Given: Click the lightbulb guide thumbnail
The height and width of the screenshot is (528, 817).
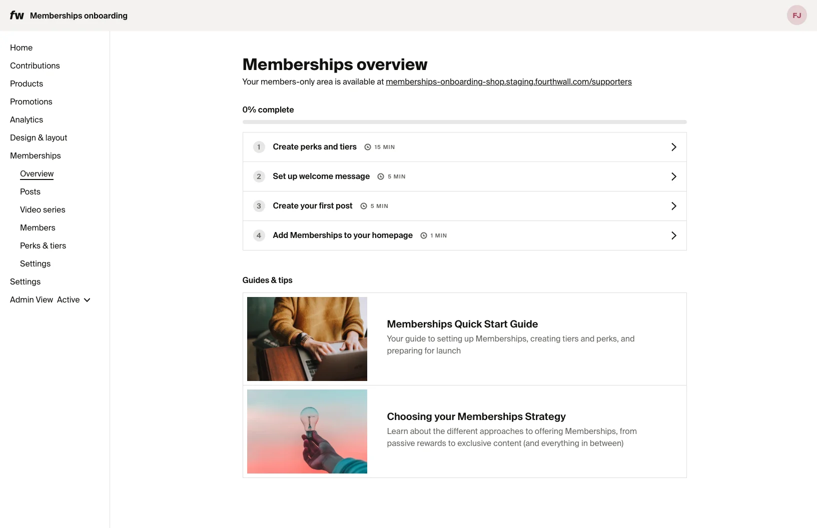Looking at the screenshot, I should [x=307, y=431].
